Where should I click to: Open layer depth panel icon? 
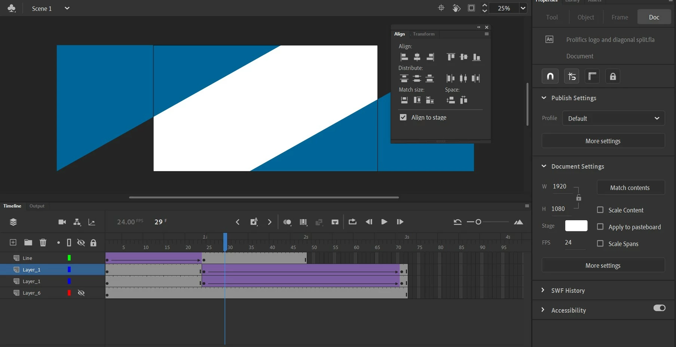[92, 222]
